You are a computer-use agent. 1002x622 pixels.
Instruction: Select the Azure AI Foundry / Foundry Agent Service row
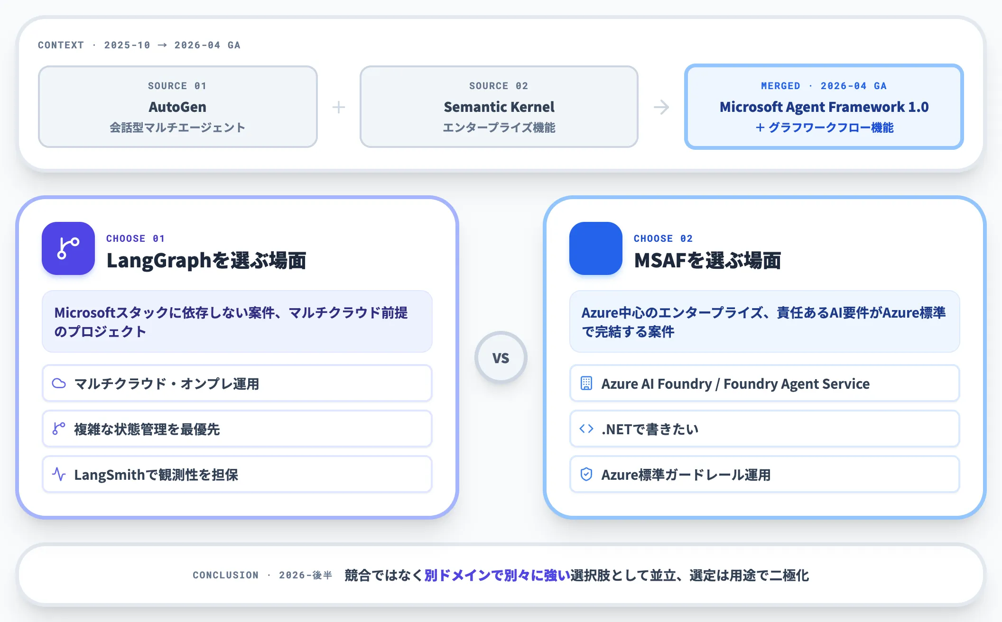(x=765, y=383)
